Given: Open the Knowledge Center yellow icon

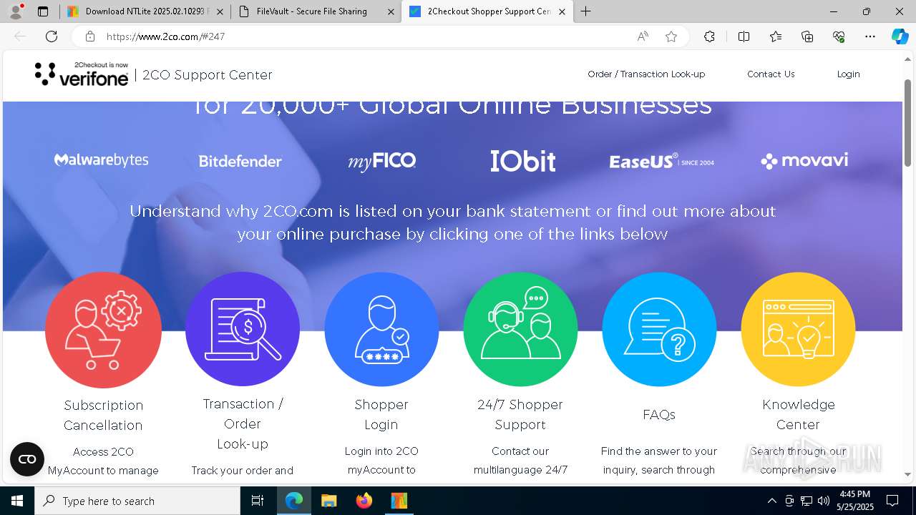Looking at the screenshot, I should pos(798,329).
